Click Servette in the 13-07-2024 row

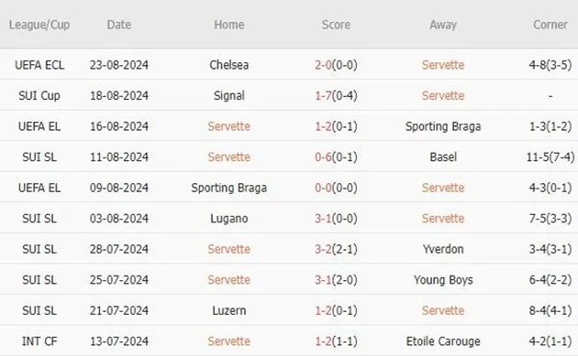click(229, 341)
